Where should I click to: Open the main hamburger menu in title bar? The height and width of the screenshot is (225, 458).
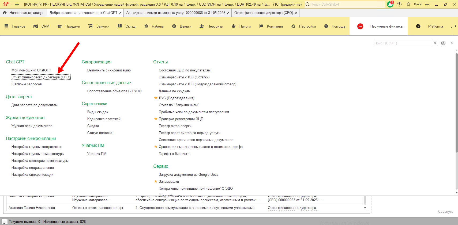(17, 4)
